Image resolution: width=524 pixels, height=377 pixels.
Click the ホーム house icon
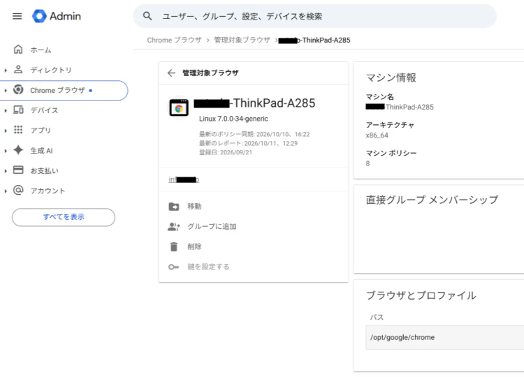18,50
